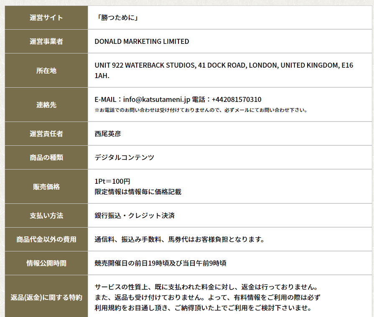Click the 返品(返金)に関する特約 row label
The image size is (374, 317).
coord(46,297)
